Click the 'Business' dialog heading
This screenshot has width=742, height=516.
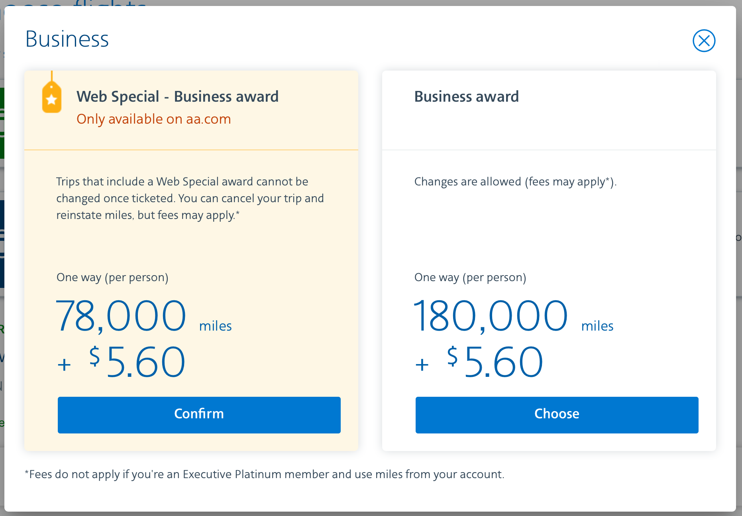(67, 39)
